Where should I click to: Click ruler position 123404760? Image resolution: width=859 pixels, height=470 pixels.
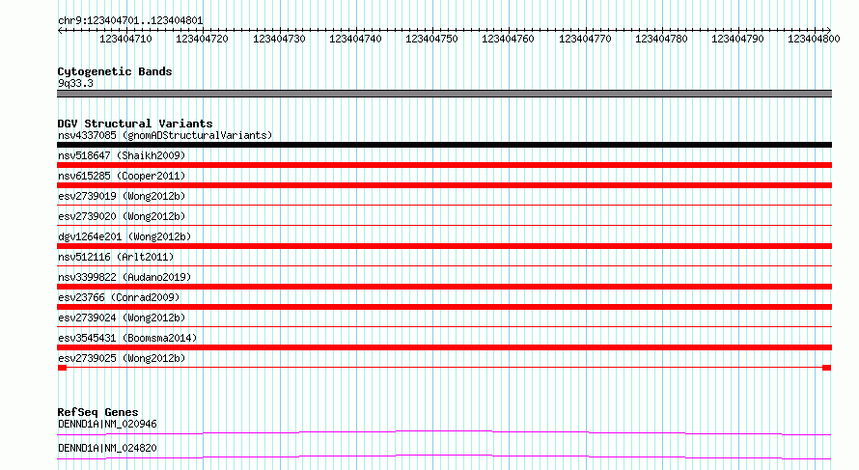click(x=508, y=39)
